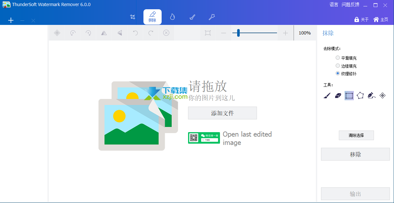Screen dimensions: 394x203
Task: Open the paint brush tab
Action: tap(192, 17)
